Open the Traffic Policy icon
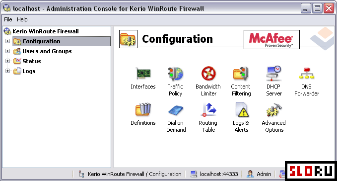Image resolution: width=337 pixels, height=181 pixels. [x=175, y=74]
